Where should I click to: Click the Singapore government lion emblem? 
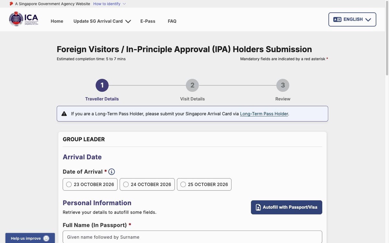coord(11,4)
